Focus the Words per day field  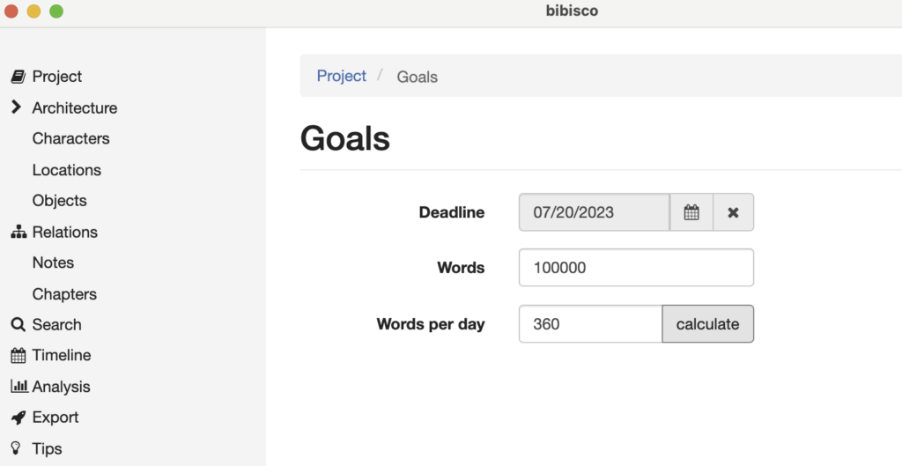pos(590,324)
